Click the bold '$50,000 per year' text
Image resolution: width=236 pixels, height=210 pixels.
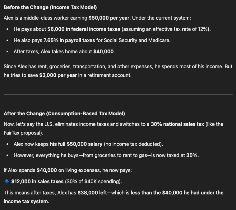(109, 18)
